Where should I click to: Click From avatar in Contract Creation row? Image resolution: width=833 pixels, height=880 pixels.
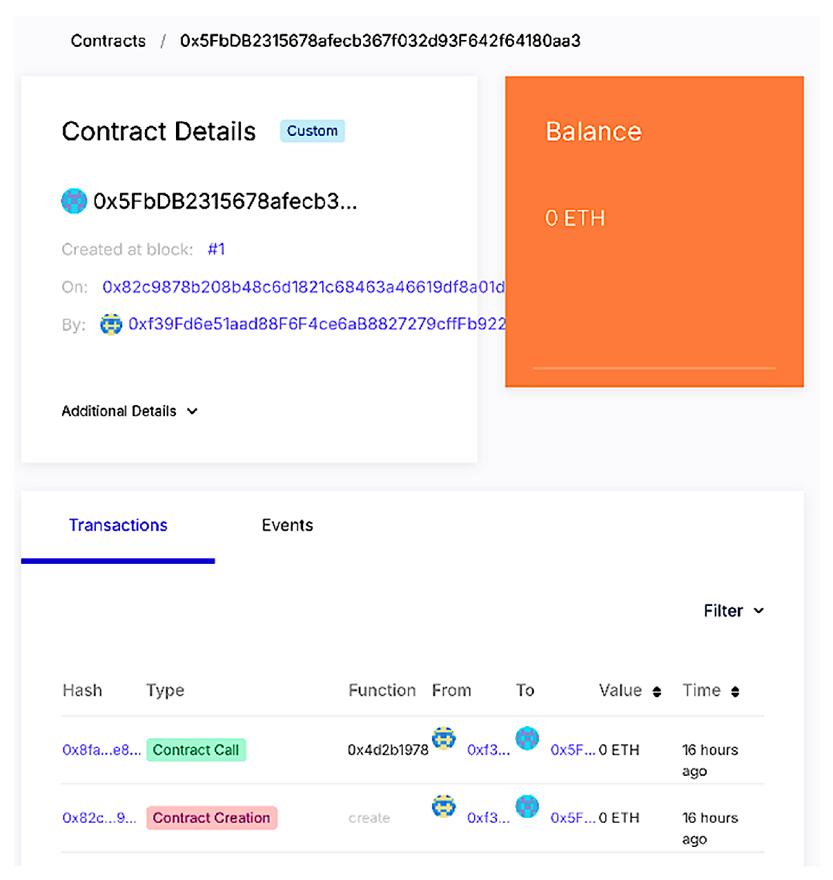pyautogui.click(x=444, y=805)
